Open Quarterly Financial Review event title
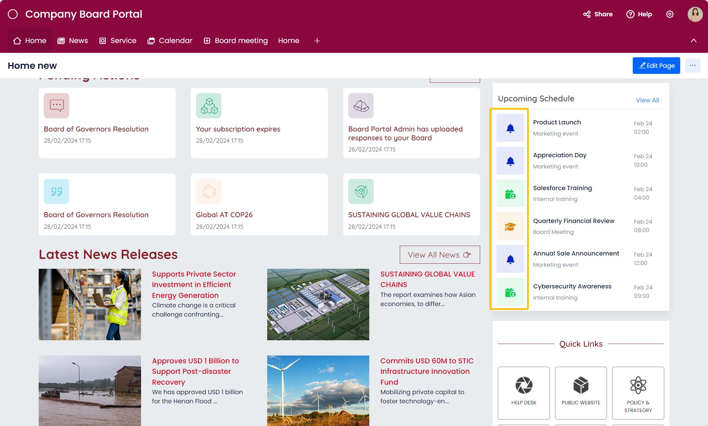 point(574,221)
